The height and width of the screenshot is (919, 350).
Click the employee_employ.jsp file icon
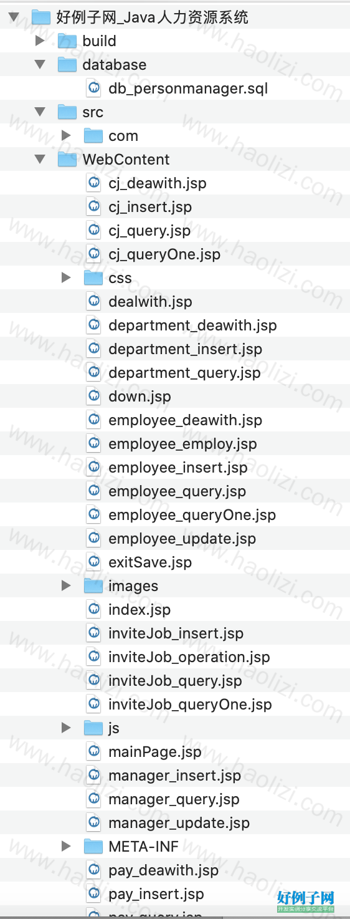pos(93,444)
